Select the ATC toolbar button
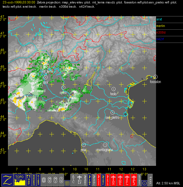183x187 pixels. [x=73, y=180]
